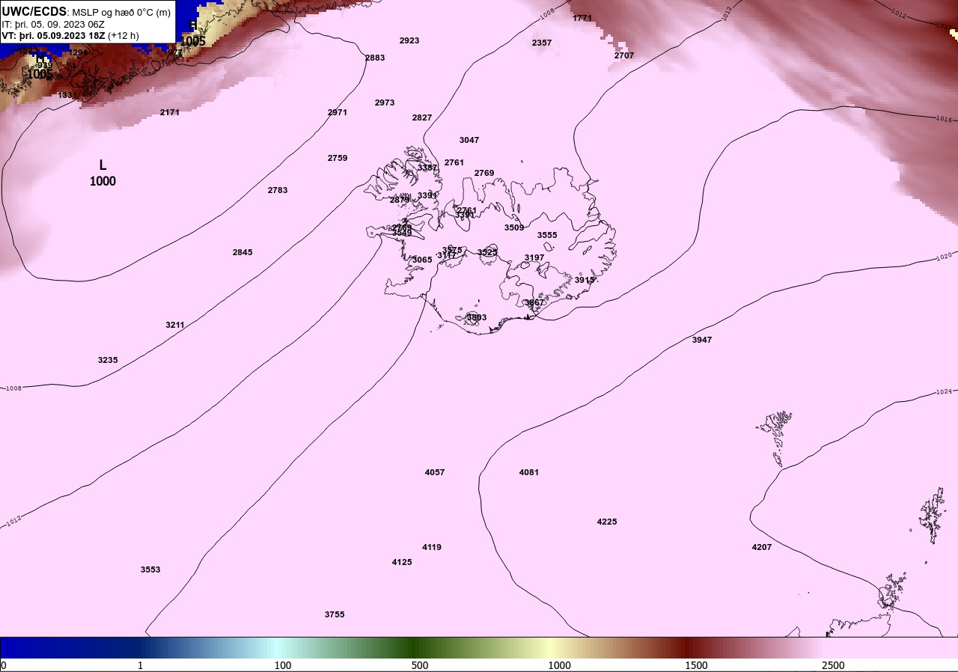Click the 1500 tick on color scale
This screenshot has width=958, height=672.
(696, 665)
